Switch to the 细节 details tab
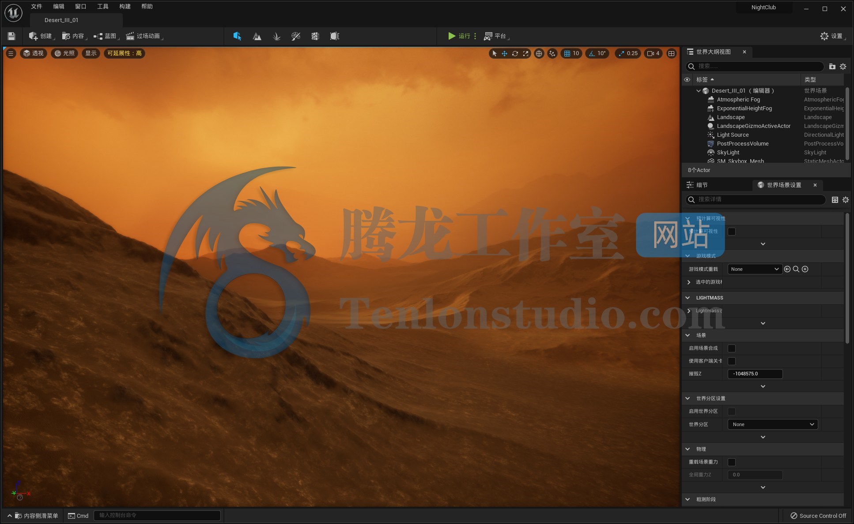The height and width of the screenshot is (524, 854). click(x=698, y=185)
